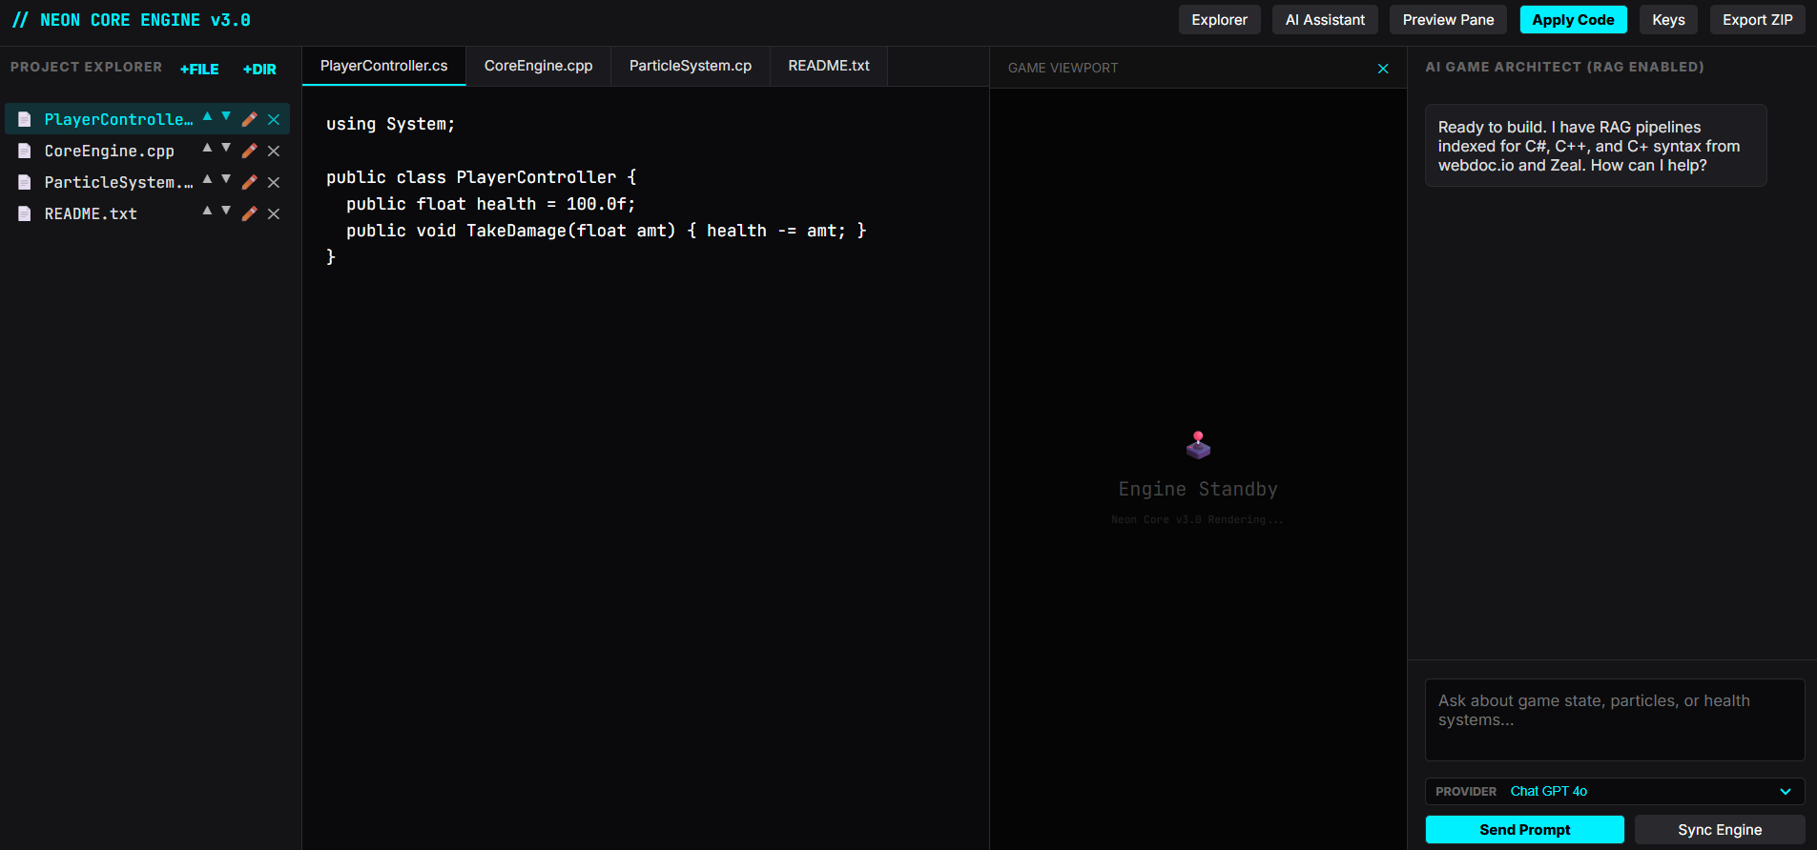Click the NEON CORE ENGINE v3.0 title
This screenshot has width=1817, height=850.
pyautogui.click(x=132, y=20)
